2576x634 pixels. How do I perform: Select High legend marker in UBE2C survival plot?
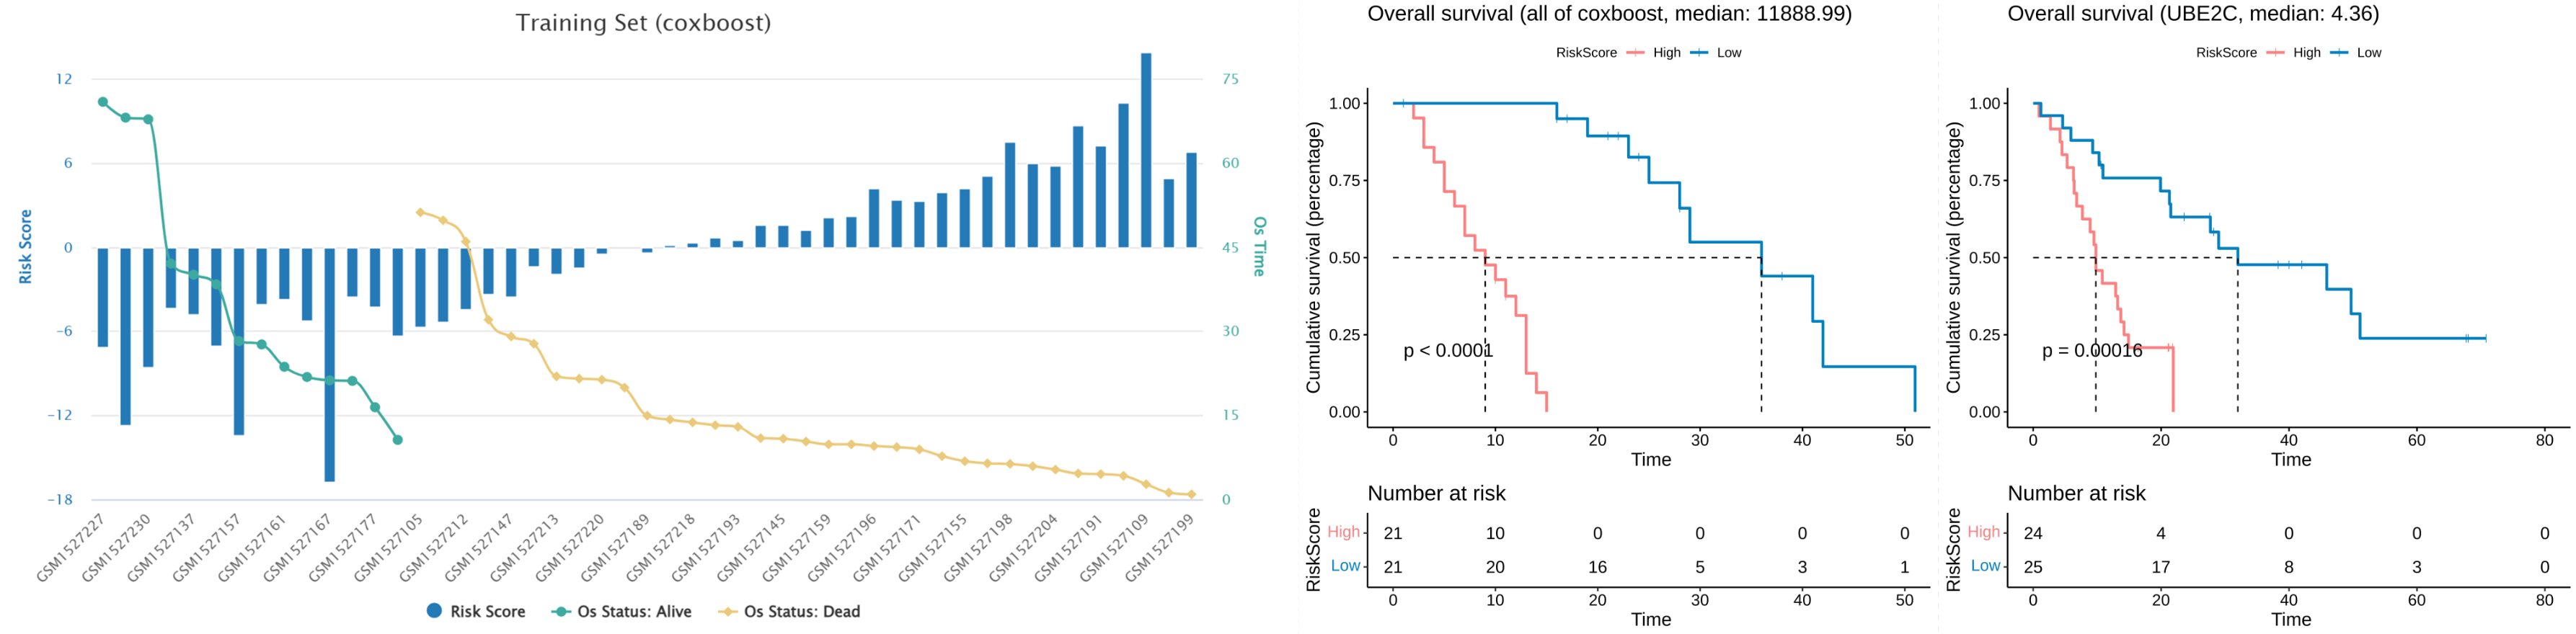click(x=2276, y=53)
